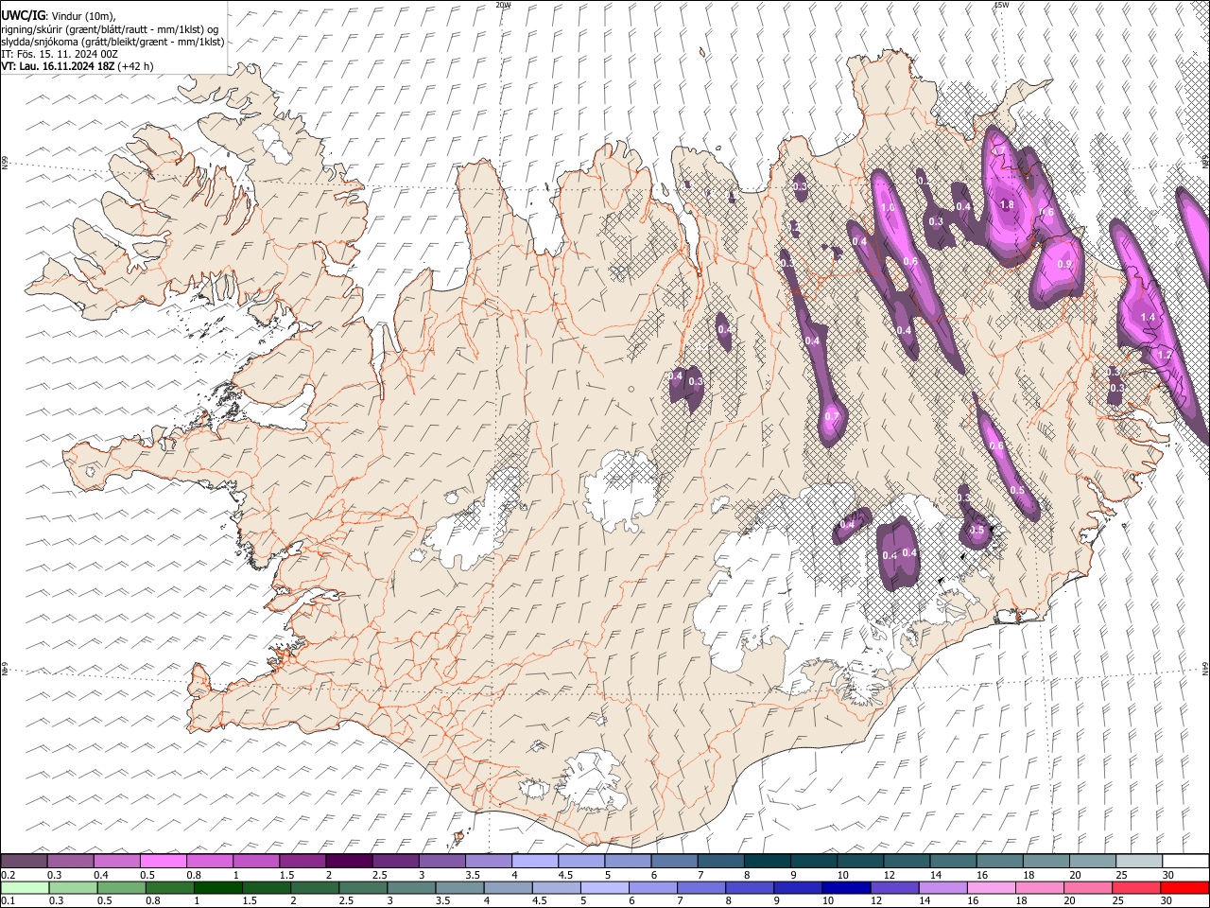The image size is (1210, 908).
Task: Click the light pink lower swatch at 16
Action: [x=991, y=887]
